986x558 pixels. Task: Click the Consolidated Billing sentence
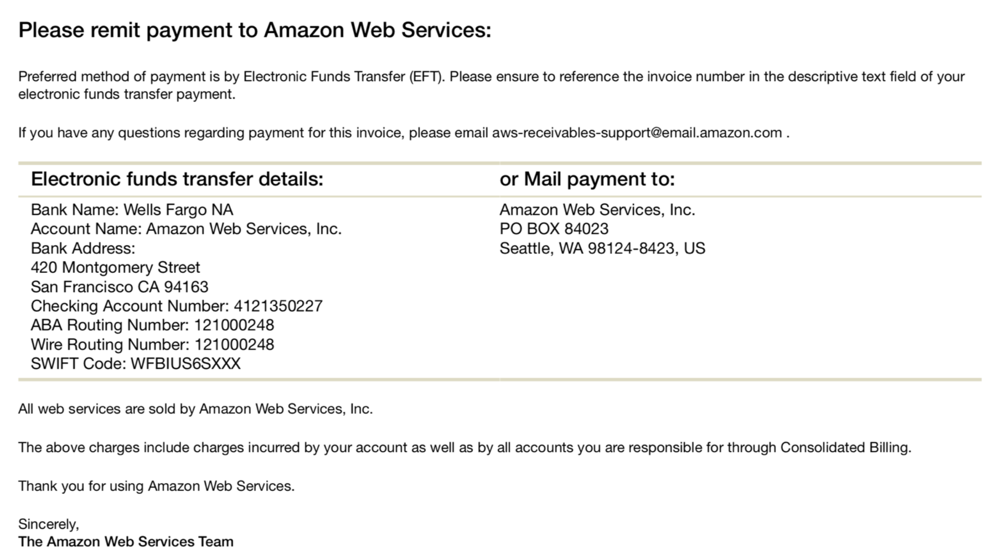[x=464, y=447]
